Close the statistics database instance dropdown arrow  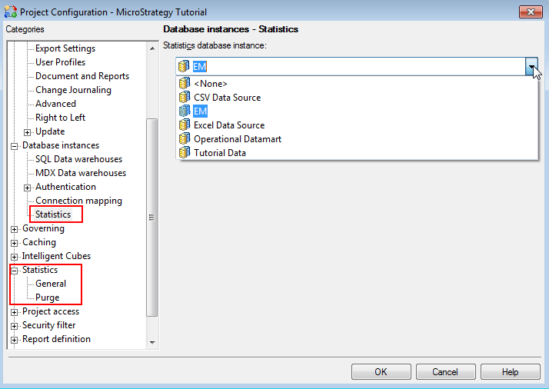(531, 67)
